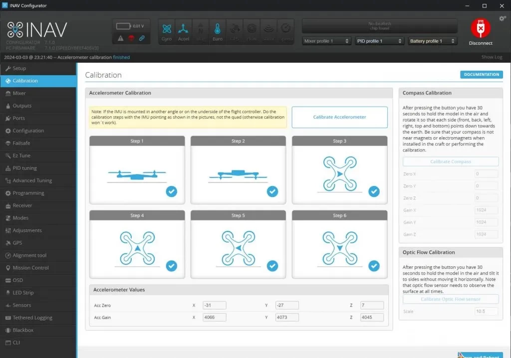
Task: Open the LED Strip tab
Action: coord(38,293)
